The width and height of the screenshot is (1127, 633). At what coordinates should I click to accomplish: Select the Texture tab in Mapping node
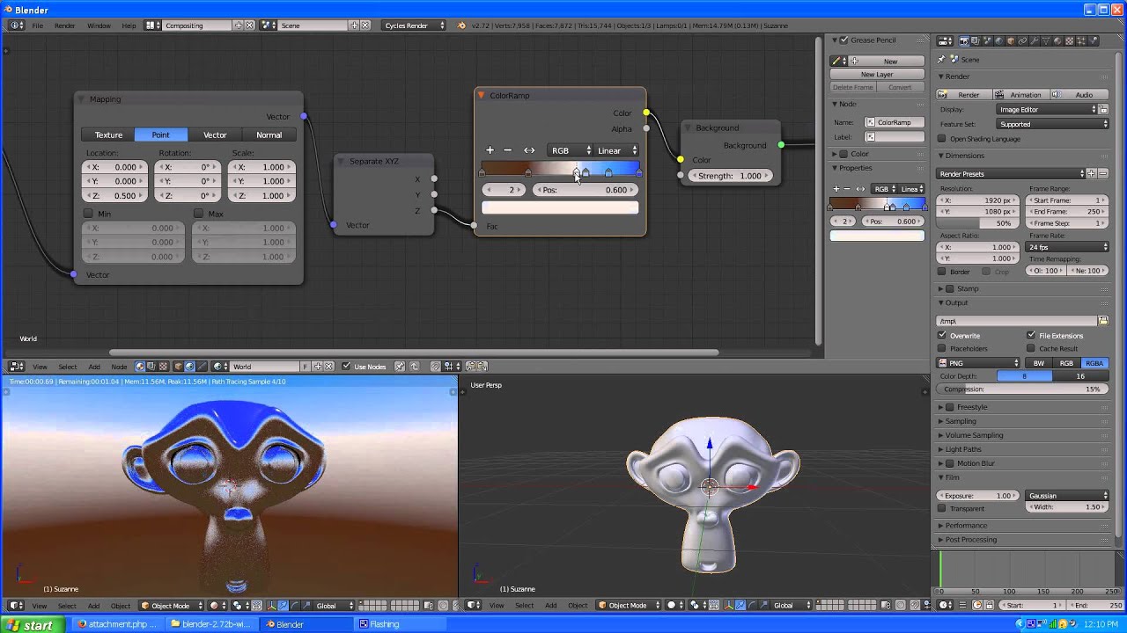[108, 135]
